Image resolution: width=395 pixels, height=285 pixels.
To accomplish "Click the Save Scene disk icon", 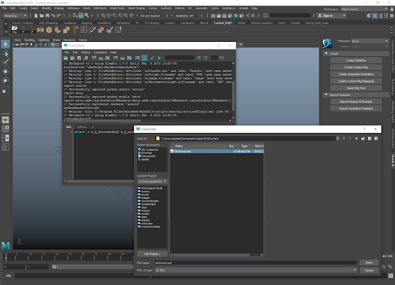I will coord(47,15).
